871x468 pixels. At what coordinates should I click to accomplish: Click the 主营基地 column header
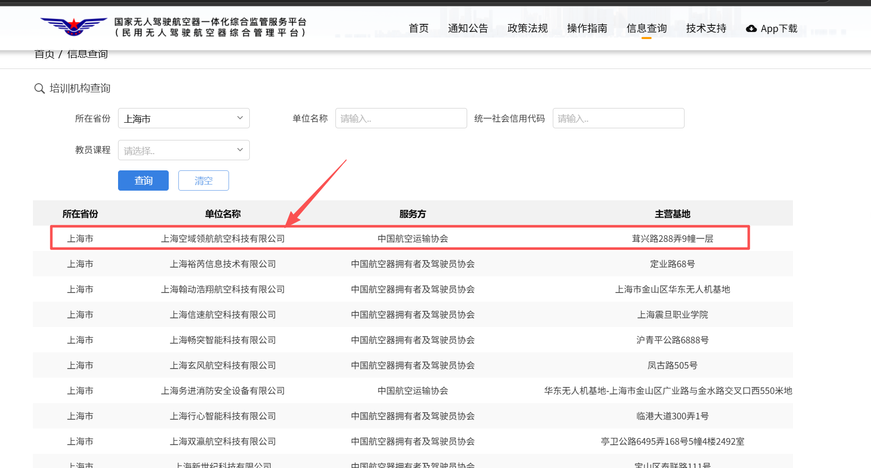672,214
